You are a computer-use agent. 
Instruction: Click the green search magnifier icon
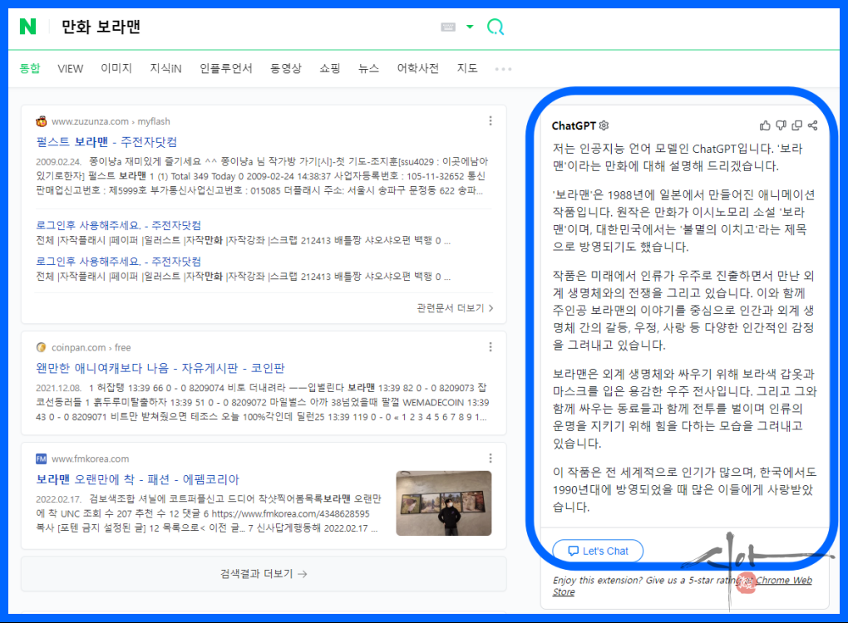(x=495, y=27)
